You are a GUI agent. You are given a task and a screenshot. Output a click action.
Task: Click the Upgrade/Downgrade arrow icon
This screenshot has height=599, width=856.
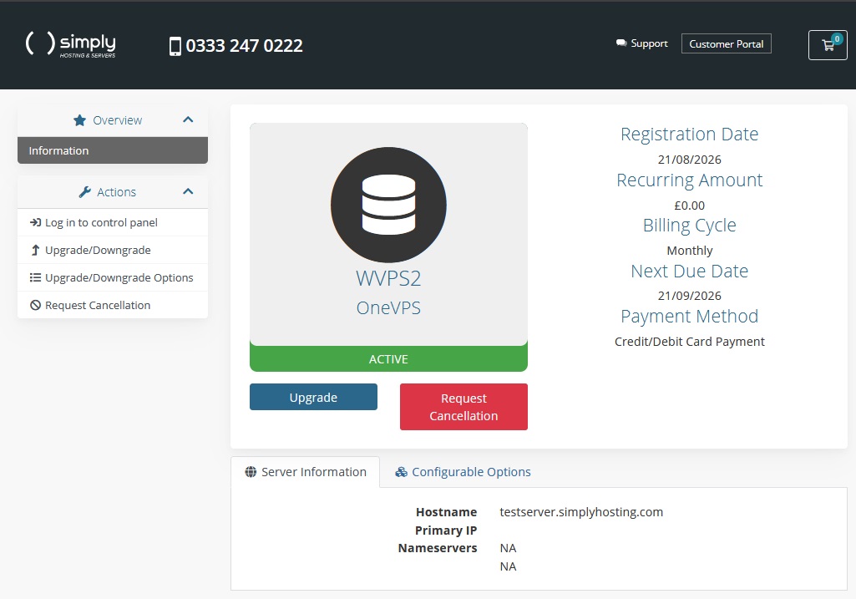pyautogui.click(x=35, y=250)
